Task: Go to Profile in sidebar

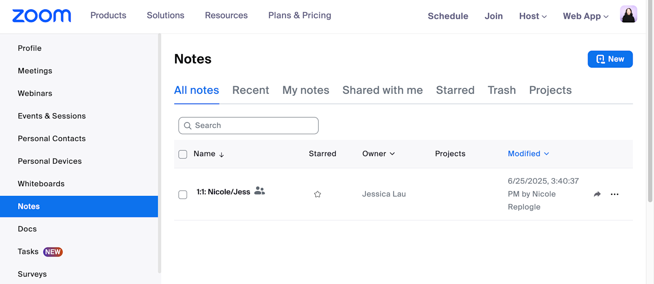Action: click(29, 48)
